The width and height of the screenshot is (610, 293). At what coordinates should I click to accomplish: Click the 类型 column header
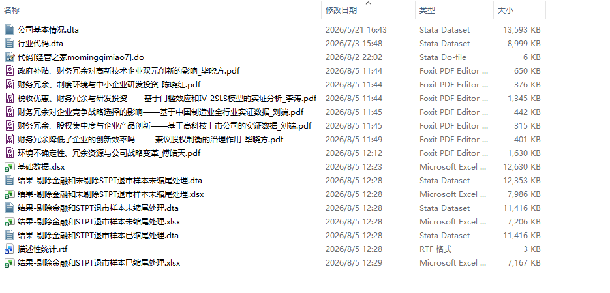(427, 10)
